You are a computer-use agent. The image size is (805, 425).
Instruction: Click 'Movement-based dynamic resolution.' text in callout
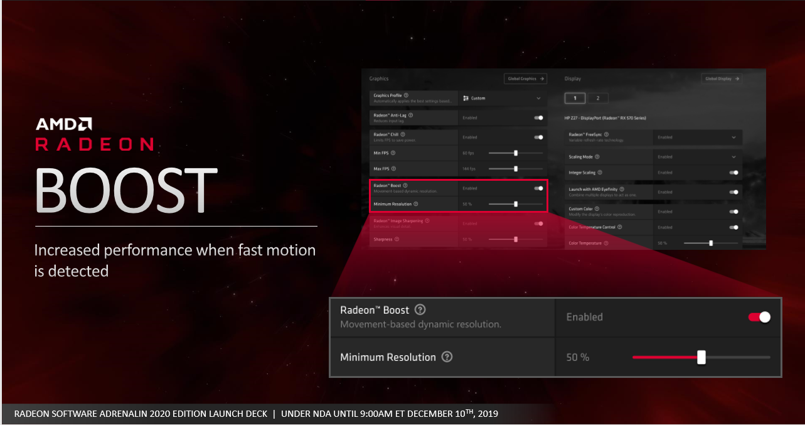pos(420,325)
